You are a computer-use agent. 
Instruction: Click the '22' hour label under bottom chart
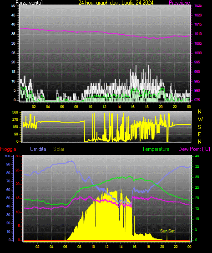pyautogui.click(x=176, y=247)
